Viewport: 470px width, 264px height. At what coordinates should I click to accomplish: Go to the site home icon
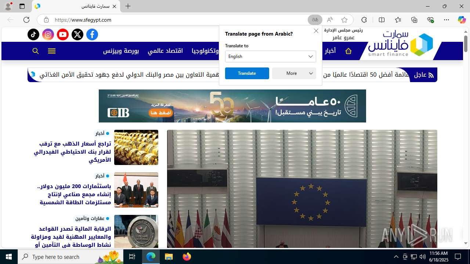pos(348,51)
